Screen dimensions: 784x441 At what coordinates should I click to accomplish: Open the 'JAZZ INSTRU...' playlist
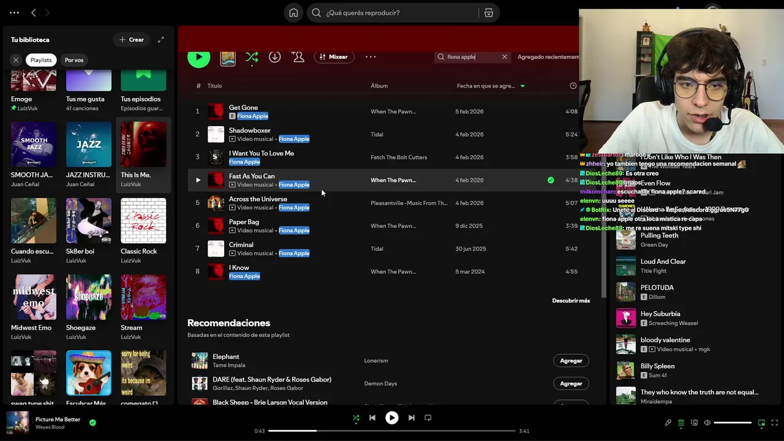point(89,154)
